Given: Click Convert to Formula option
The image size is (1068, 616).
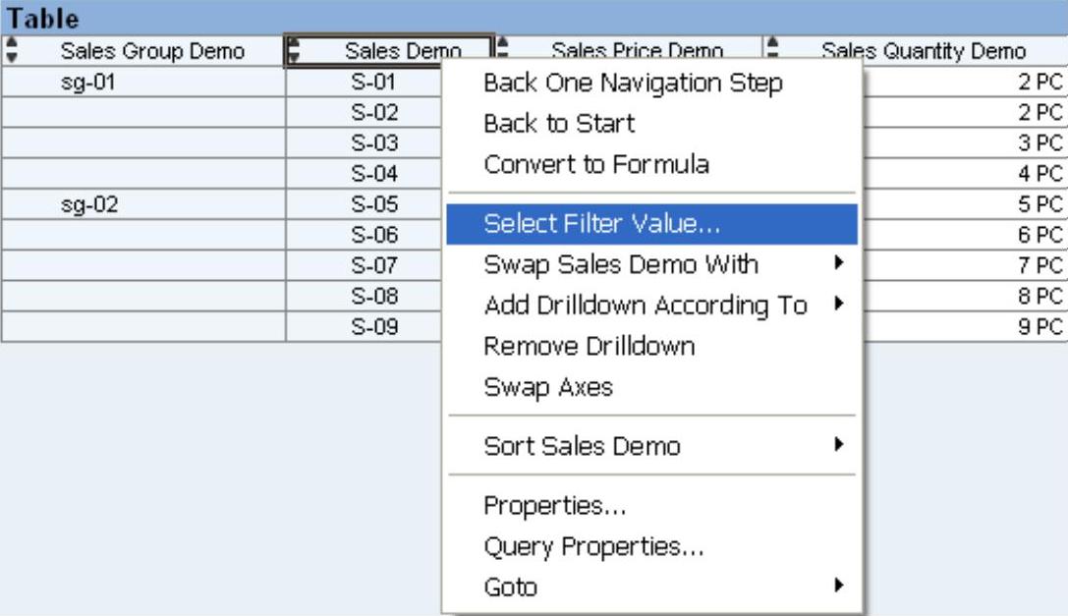Looking at the screenshot, I should [x=595, y=164].
